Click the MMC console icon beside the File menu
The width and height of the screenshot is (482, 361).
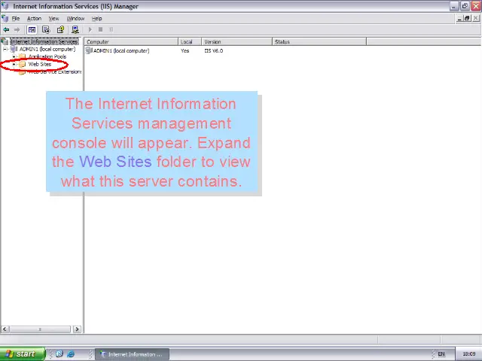coord(5,18)
